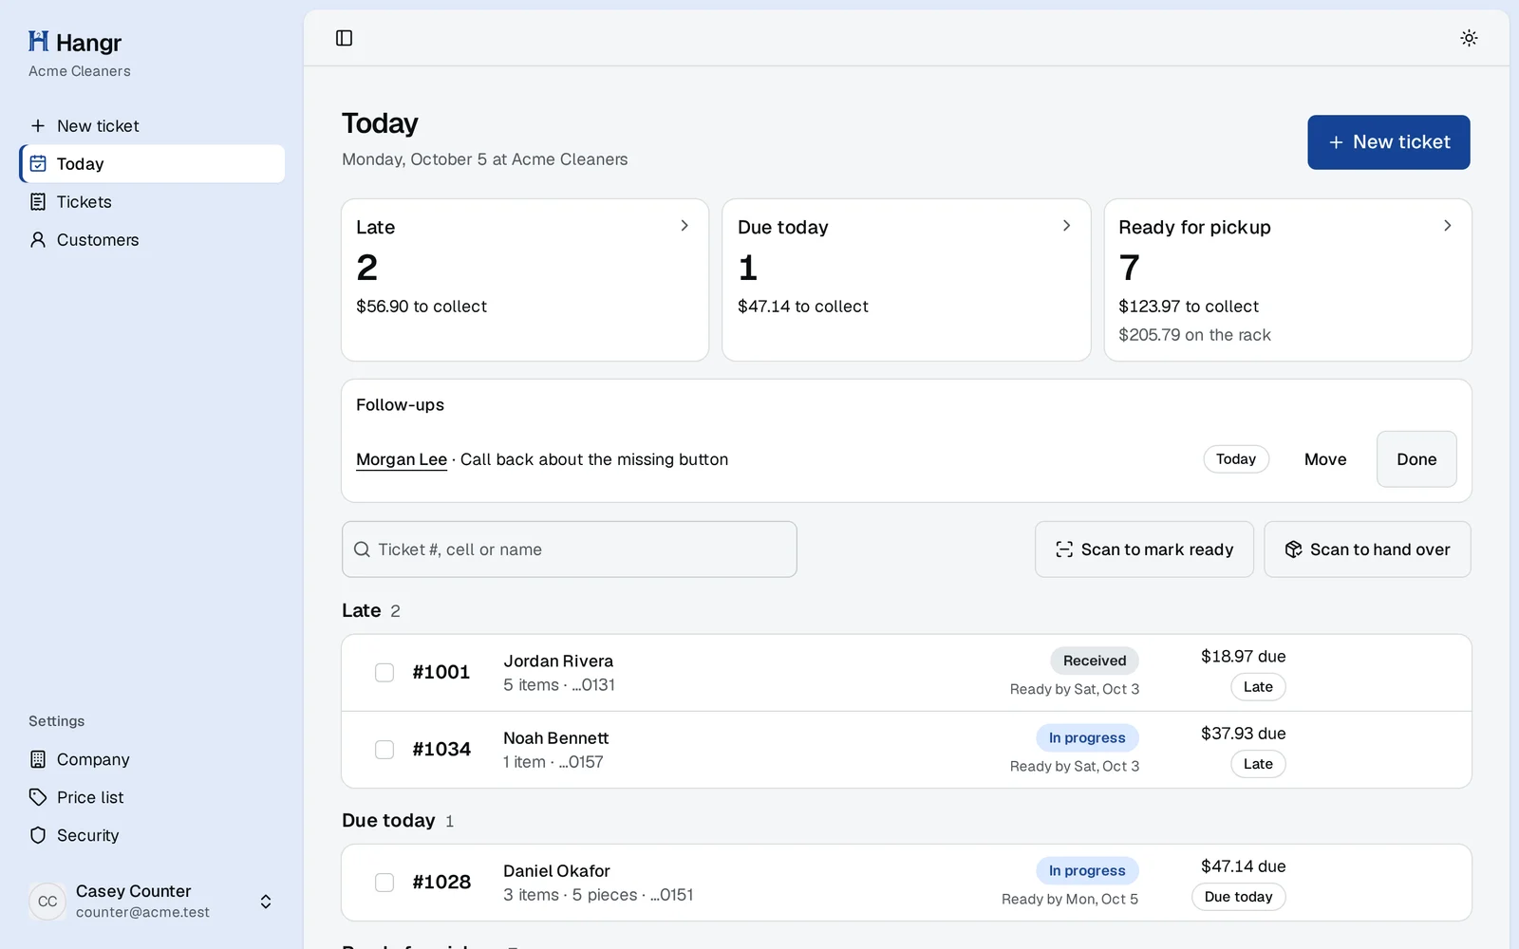Image resolution: width=1519 pixels, height=949 pixels.
Task: Click Noah Bennett's In progress badge
Action: click(x=1087, y=737)
